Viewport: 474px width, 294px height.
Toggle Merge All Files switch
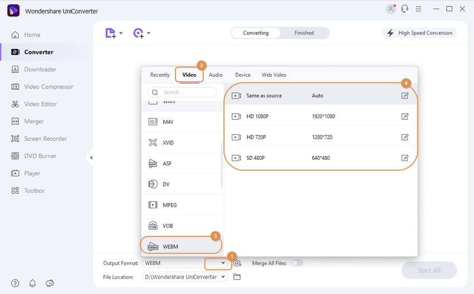point(297,263)
